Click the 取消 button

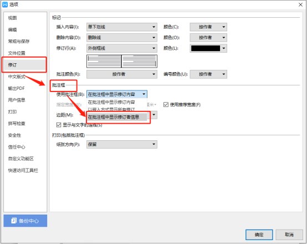289,235
